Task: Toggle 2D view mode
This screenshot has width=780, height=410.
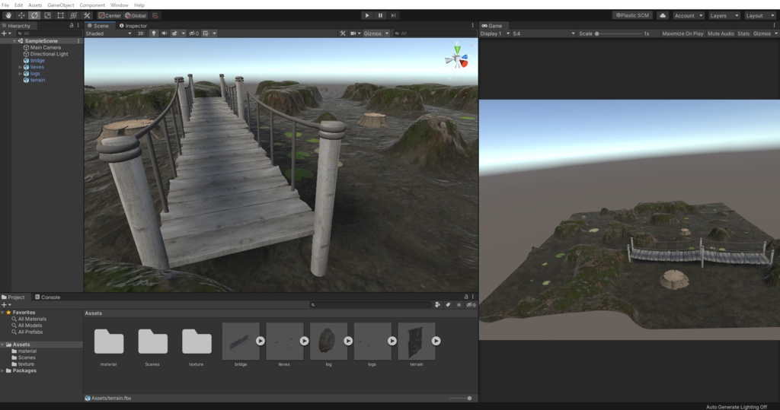Action: pyautogui.click(x=141, y=33)
